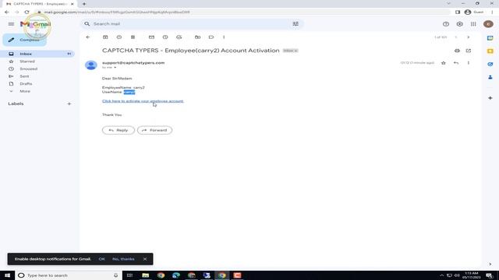Print all messages in conversation

point(458,51)
